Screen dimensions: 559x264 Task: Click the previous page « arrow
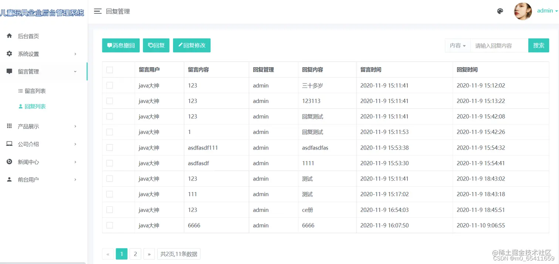point(108,254)
